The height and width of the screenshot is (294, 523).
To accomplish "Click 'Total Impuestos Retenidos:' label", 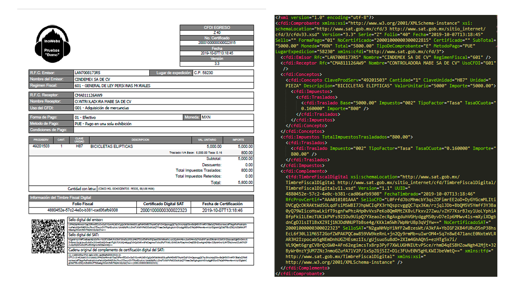I will (x=198, y=176).
